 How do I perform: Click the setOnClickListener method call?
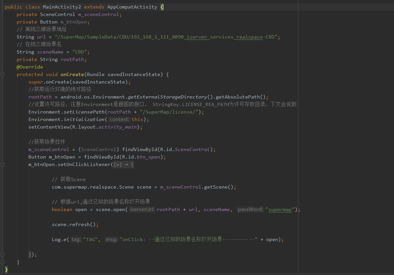[x=84, y=164]
